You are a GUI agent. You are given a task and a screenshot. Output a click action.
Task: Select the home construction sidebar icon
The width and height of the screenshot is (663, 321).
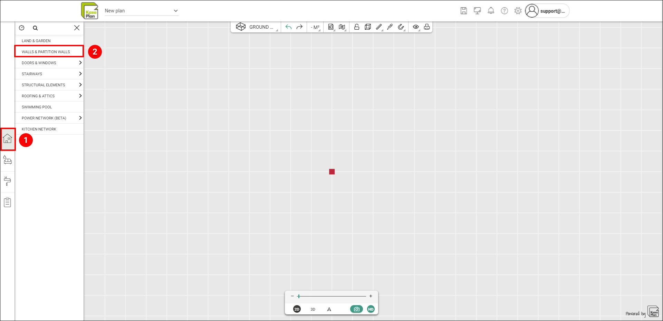click(8, 139)
